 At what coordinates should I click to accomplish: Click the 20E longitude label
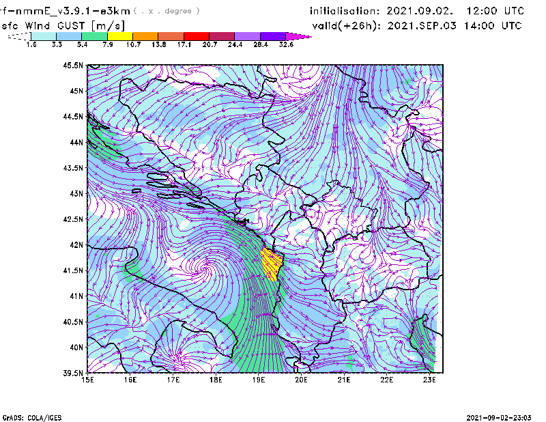click(x=301, y=380)
